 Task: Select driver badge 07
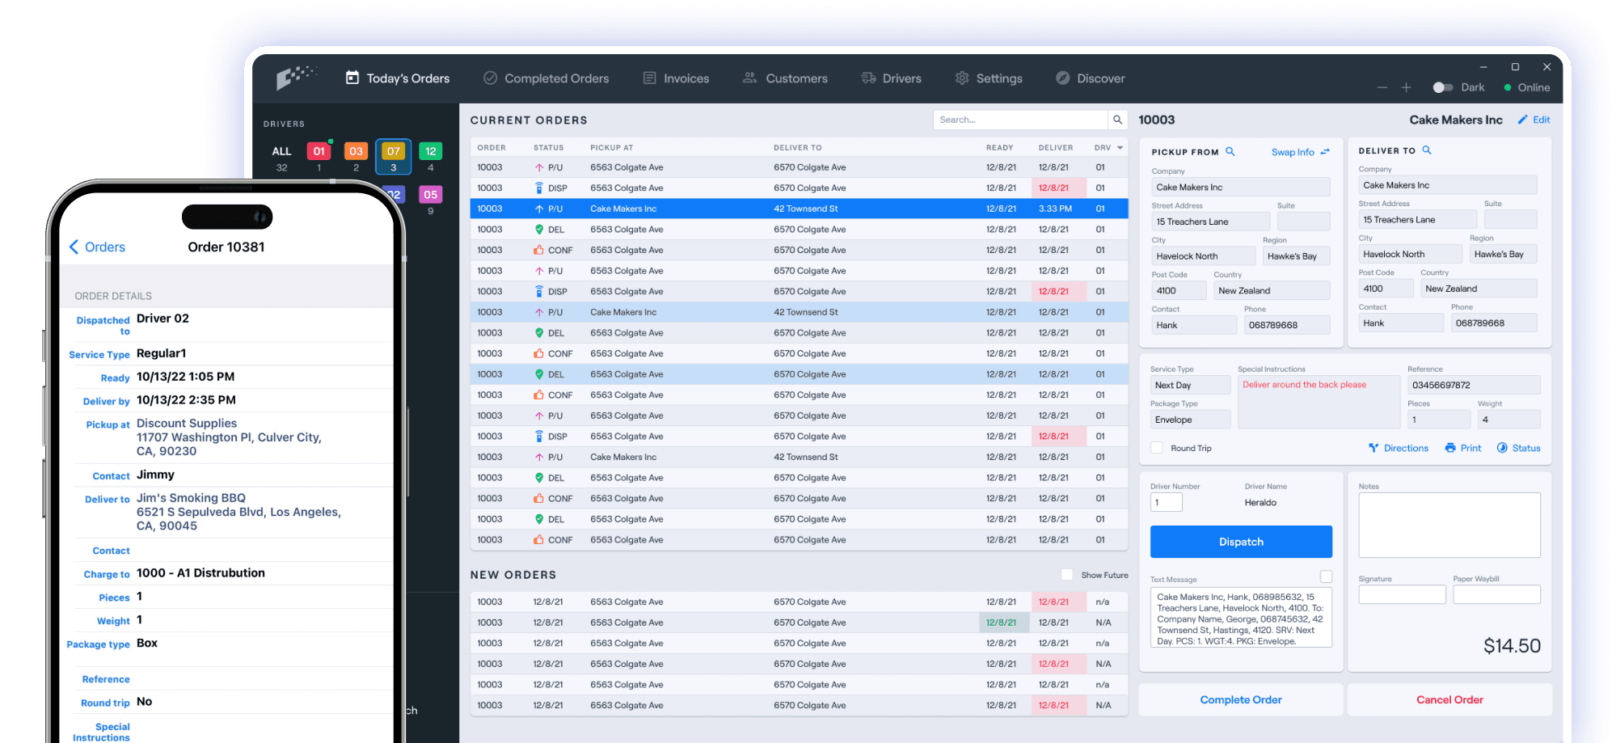[x=393, y=151]
